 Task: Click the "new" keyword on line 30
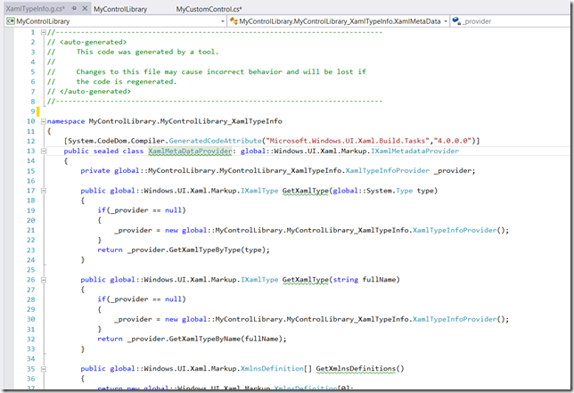click(x=171, y=319)
